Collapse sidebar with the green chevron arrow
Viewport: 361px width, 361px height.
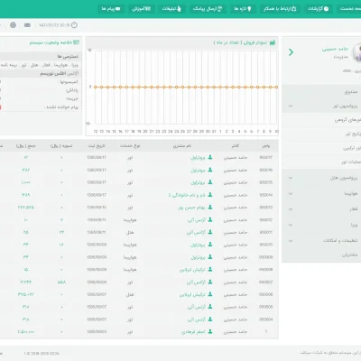[x=291, y=52]
